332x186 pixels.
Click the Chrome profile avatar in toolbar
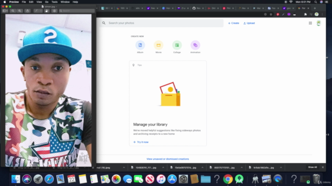coord(316,14)
